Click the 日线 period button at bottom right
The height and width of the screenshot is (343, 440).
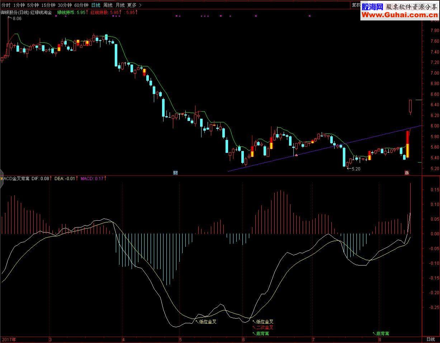(x=431, y=339)
